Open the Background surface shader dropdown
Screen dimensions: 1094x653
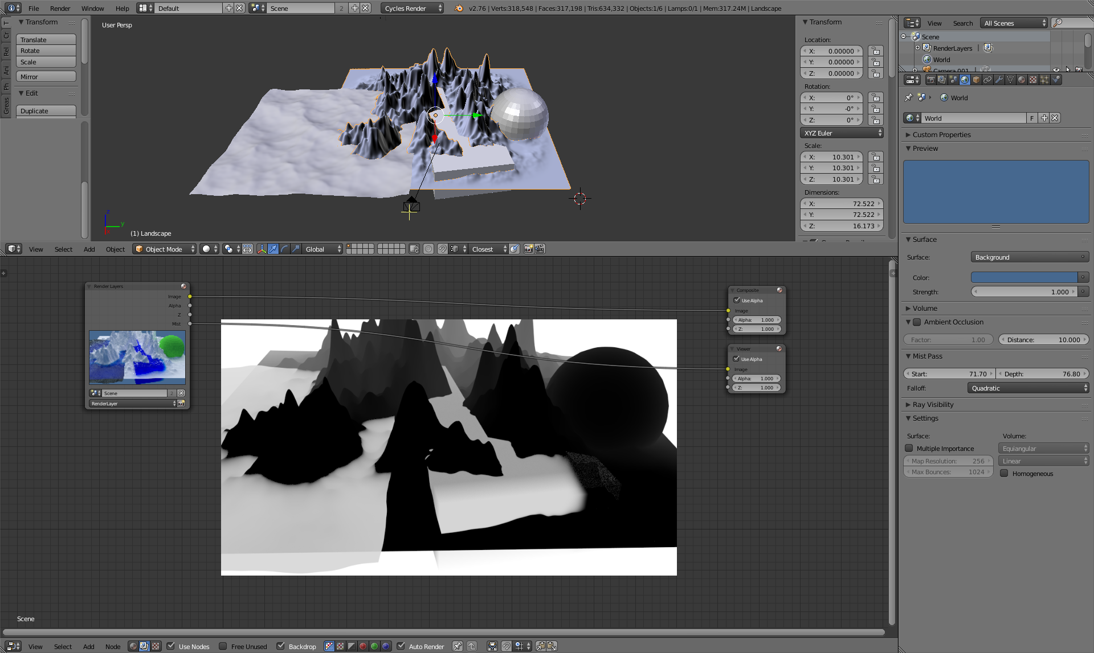click(x=1030, y=257)
